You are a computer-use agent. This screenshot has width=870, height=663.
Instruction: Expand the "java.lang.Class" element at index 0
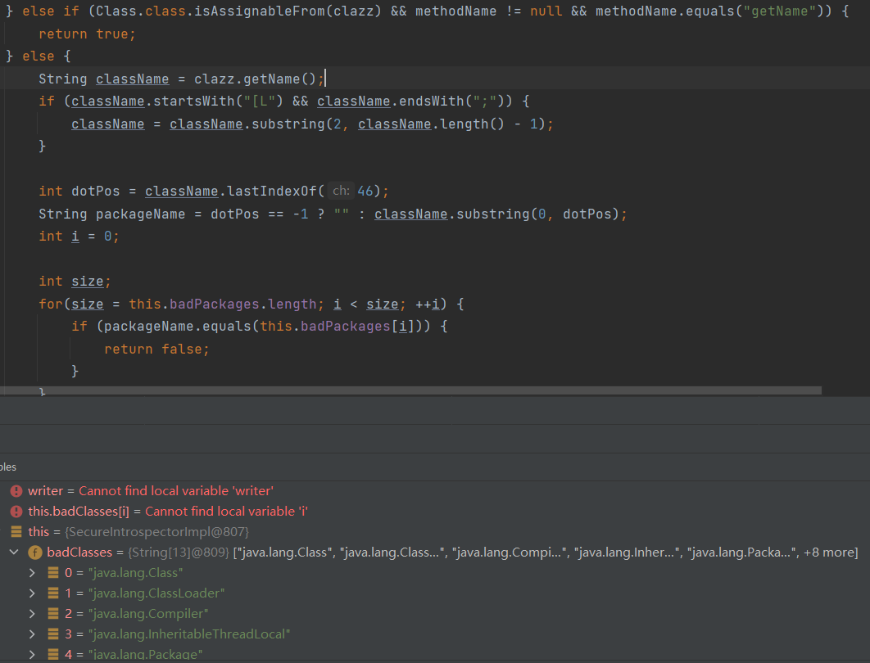[32, 573]
